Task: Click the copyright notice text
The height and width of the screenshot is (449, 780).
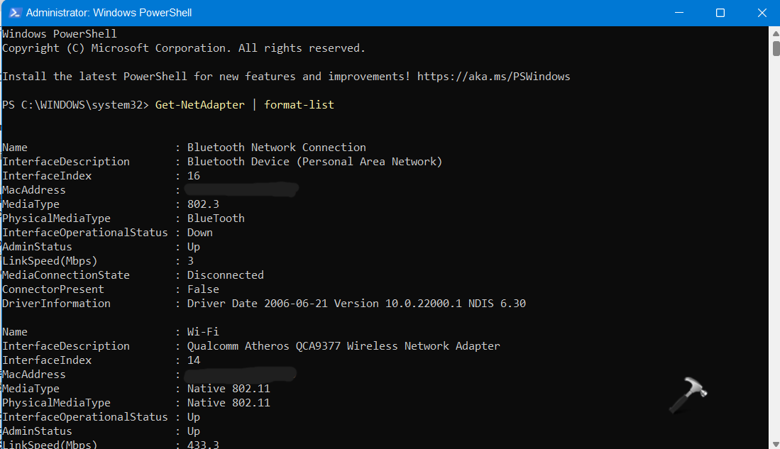Action: [x=183, y=48]
